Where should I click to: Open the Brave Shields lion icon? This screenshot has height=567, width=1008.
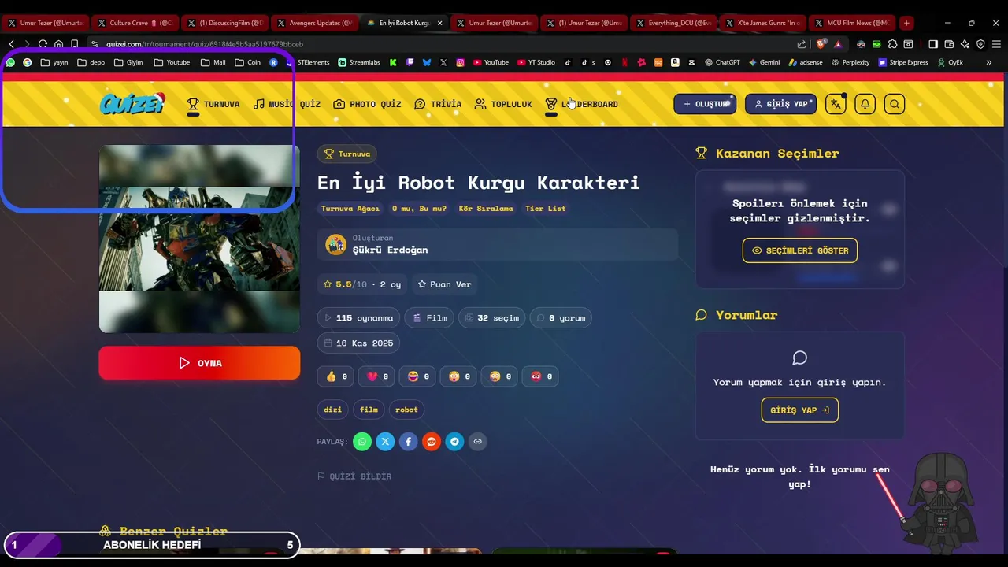[821, 44]
